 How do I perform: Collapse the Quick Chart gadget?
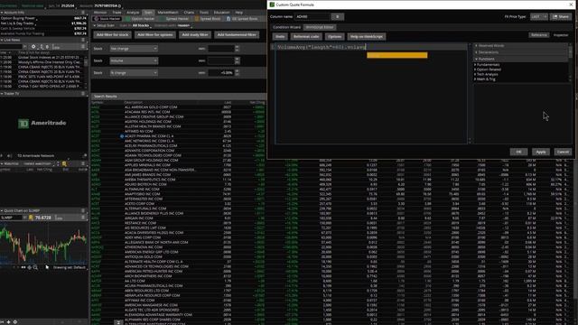[x=2, y=210]
